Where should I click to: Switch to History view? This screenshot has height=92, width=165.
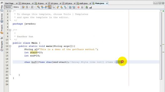point(16,7)
